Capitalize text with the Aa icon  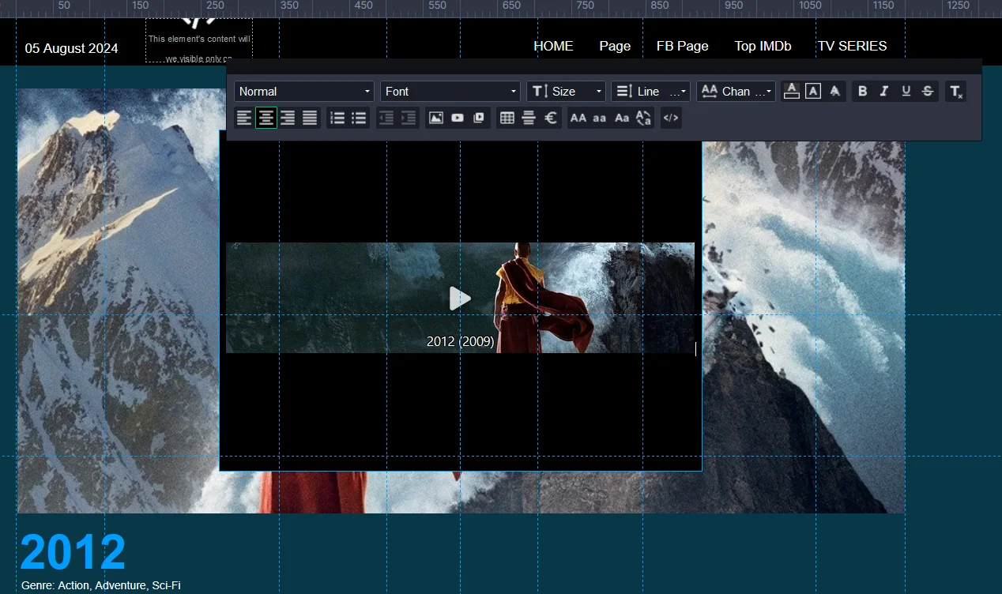(622, 118)
